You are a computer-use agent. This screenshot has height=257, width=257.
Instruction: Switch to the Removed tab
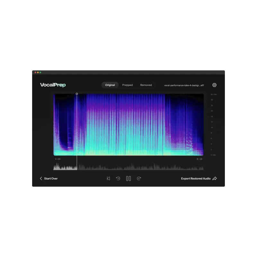pyautogui.click(x=146, y=85)
